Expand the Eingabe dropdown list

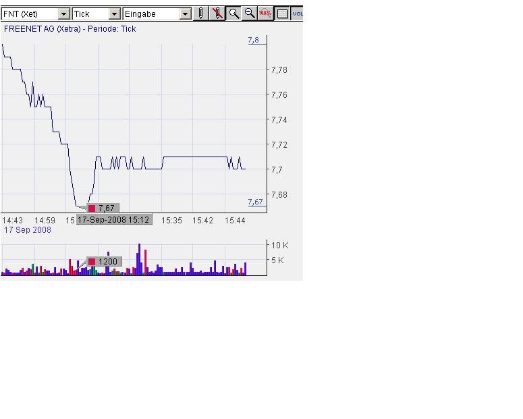(186, 14)
